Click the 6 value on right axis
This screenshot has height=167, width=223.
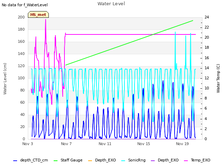click(206, 109)
